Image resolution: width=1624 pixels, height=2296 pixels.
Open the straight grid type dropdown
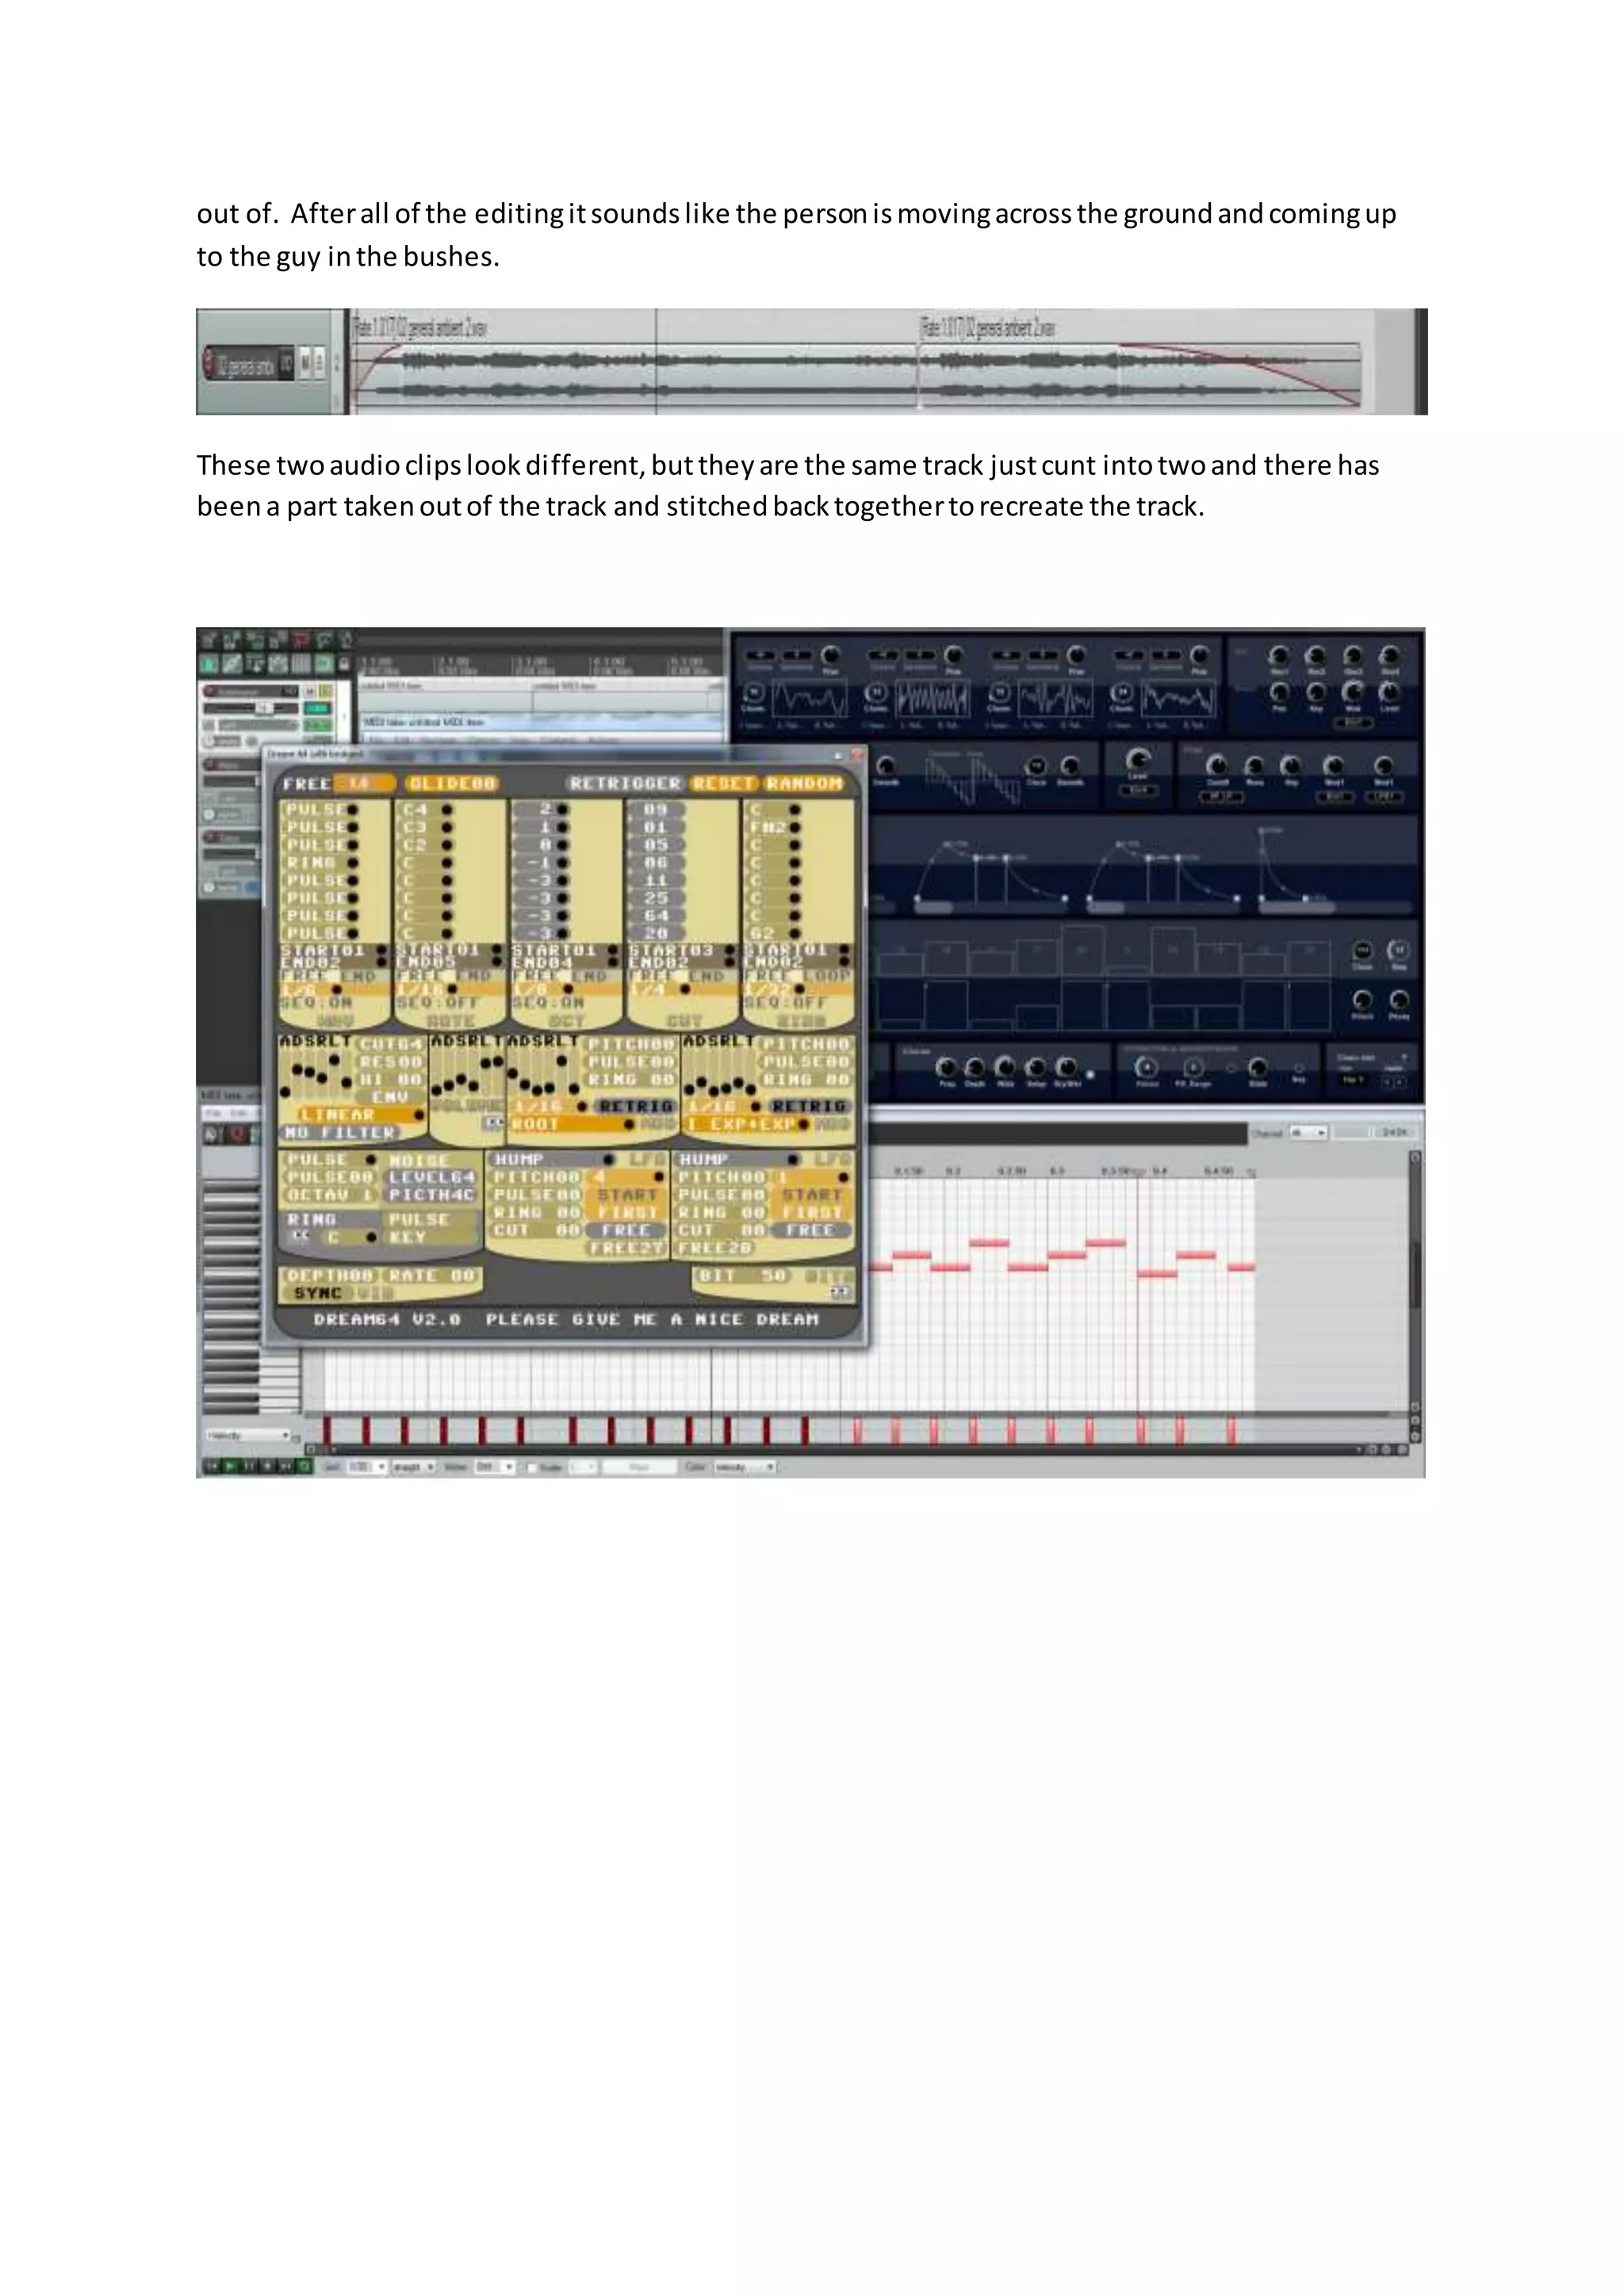[413, 1467]
